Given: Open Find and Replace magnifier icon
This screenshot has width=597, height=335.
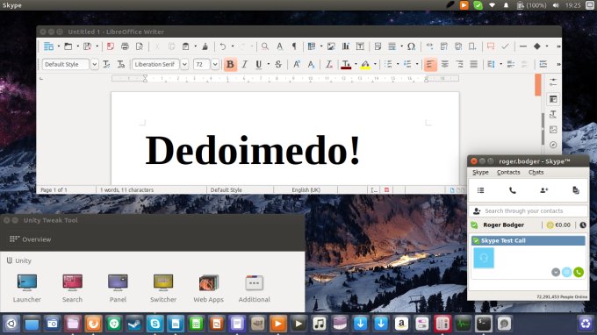Looking at the screenshot, I should coord(265,46).
